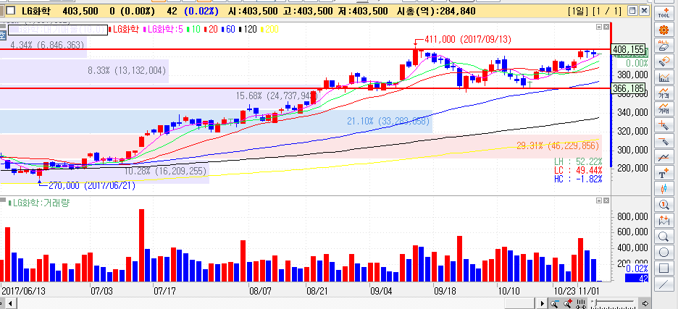Open the TOOL add menu

(664, 12)
